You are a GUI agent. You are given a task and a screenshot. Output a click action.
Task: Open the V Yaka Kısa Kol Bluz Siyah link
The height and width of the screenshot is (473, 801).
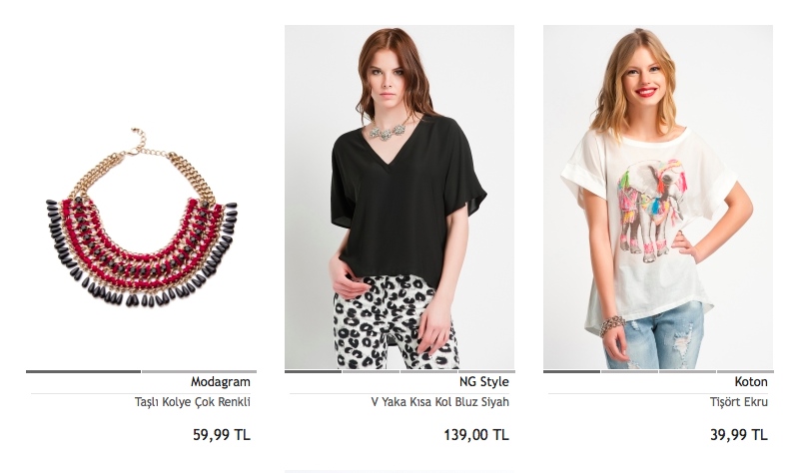(x=440, y=402)
